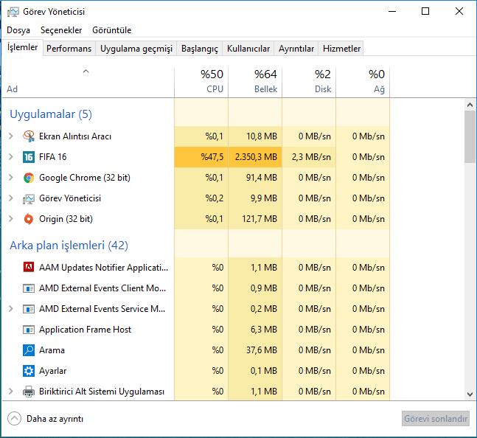
Task: Expand Biriktirici Alt Sistemi Uygulaması row
Action: (11, 391)
